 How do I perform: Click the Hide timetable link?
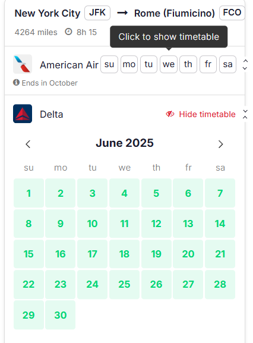(x=207, y=114)
